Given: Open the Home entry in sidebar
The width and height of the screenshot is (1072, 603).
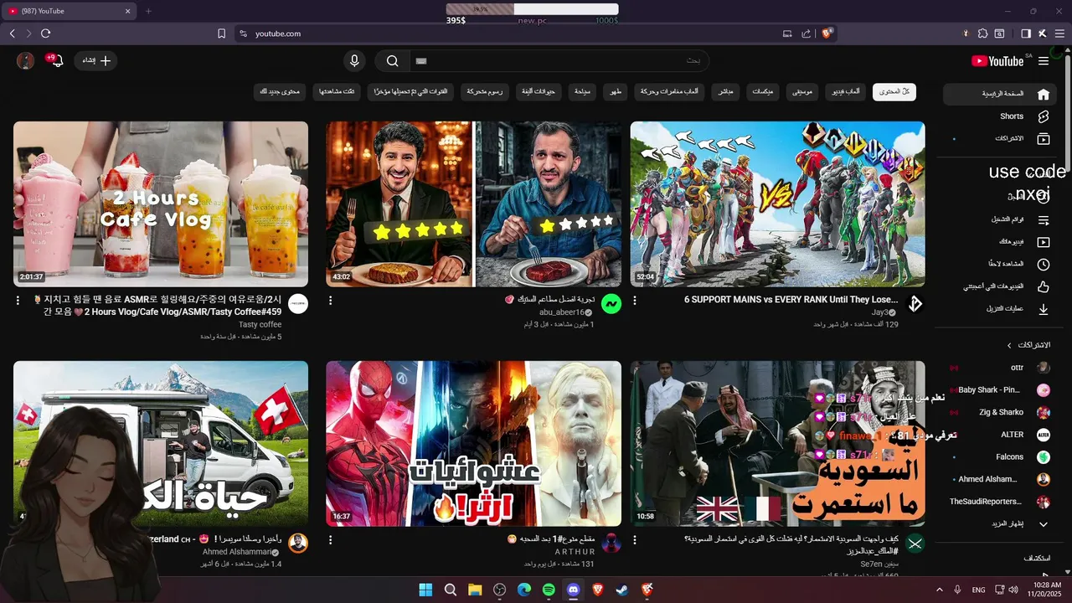Looking at the screenshot, I should point(1001,94).
